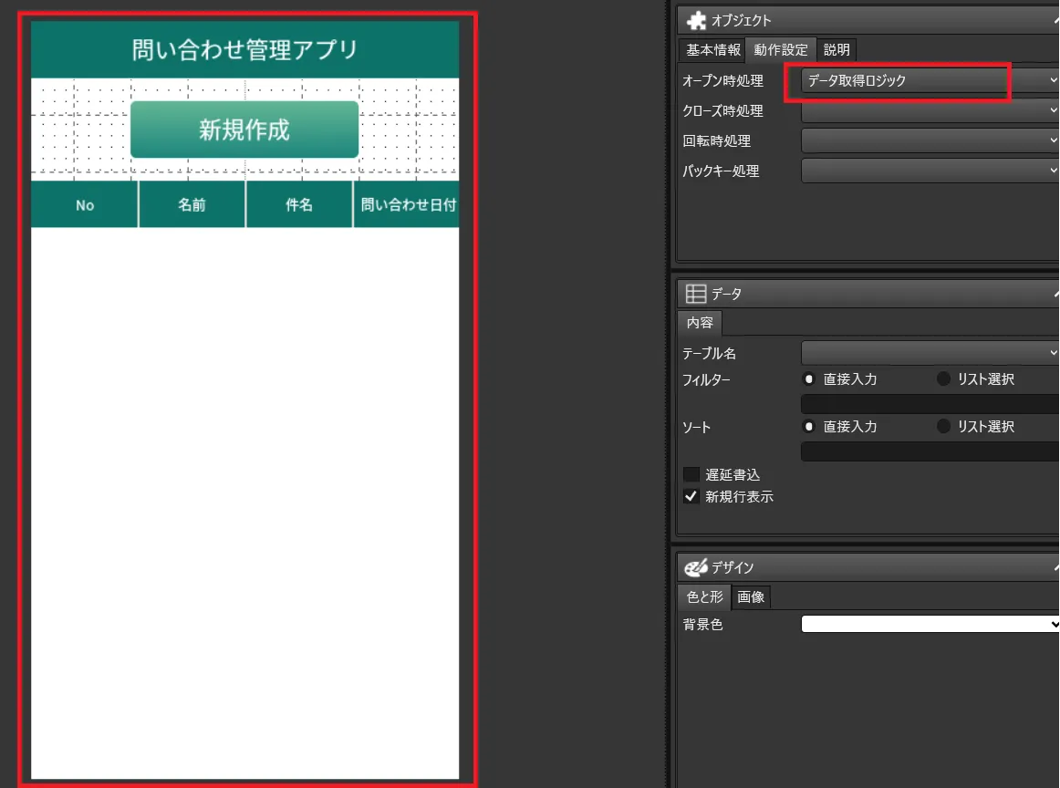This screenshot has width=1060, height=788.
Task: Click the puzzle piece icon of オブジェクト panel
Action: pyautogui.click(x=696, y=20)
